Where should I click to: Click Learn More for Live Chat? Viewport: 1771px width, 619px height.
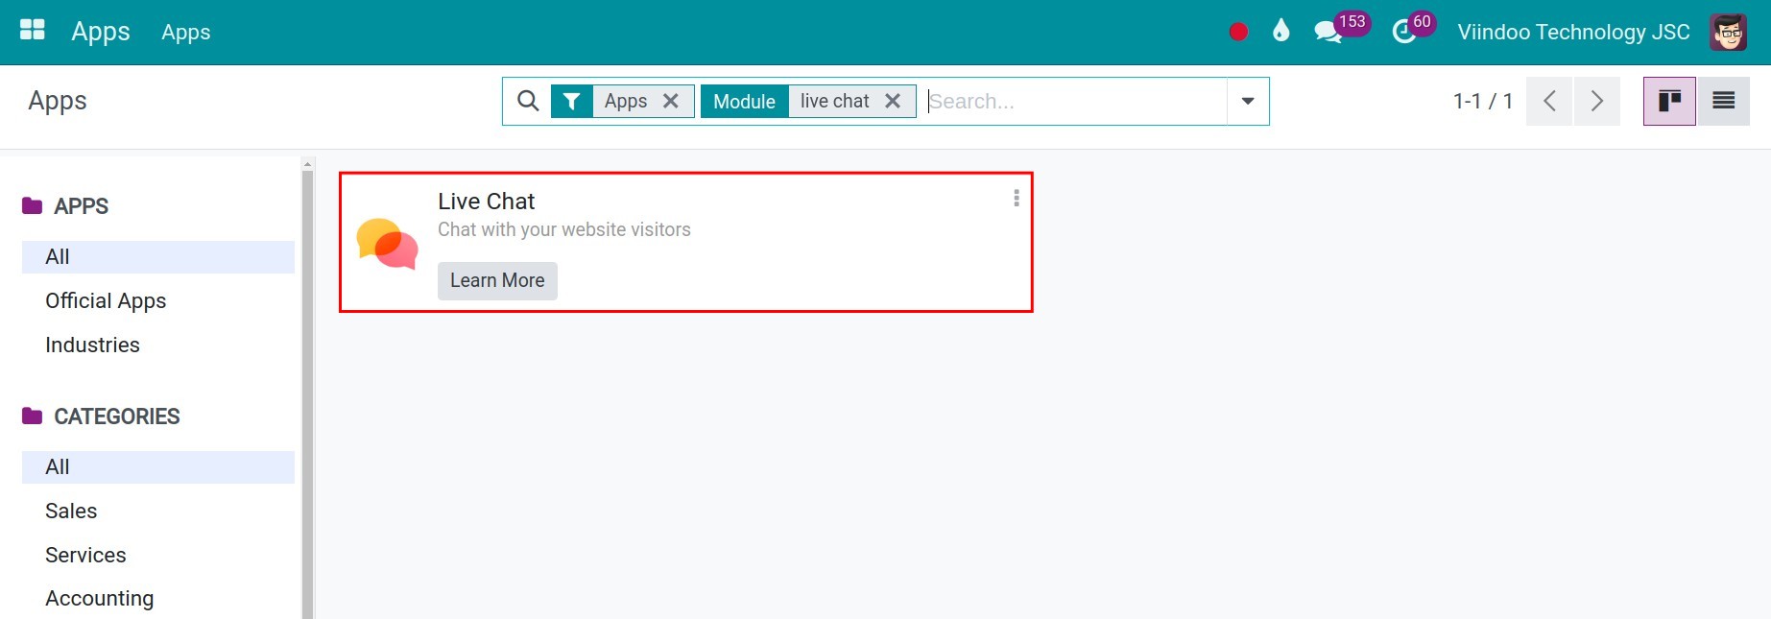coord(497,281)
